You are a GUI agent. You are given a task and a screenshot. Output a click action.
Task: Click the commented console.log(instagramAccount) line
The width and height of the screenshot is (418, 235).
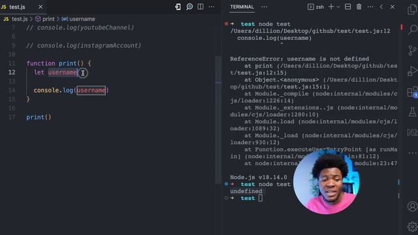coord(84,46)
